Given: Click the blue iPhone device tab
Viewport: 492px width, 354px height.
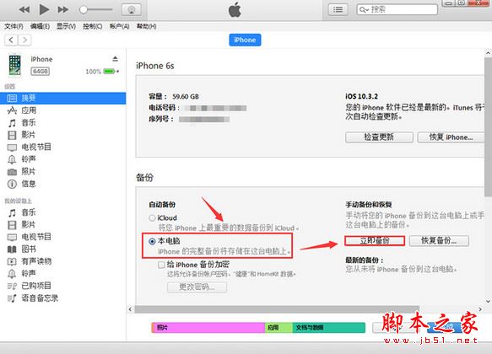Looking at the screenshot, I should point(245,40).
